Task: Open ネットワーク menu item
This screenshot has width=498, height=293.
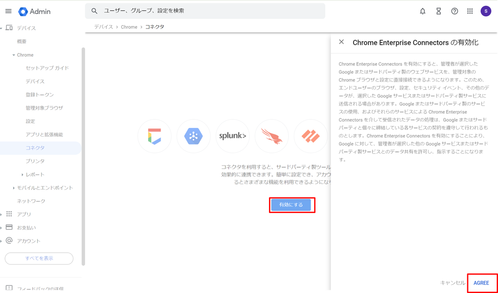Action: [x=31, y=201]
